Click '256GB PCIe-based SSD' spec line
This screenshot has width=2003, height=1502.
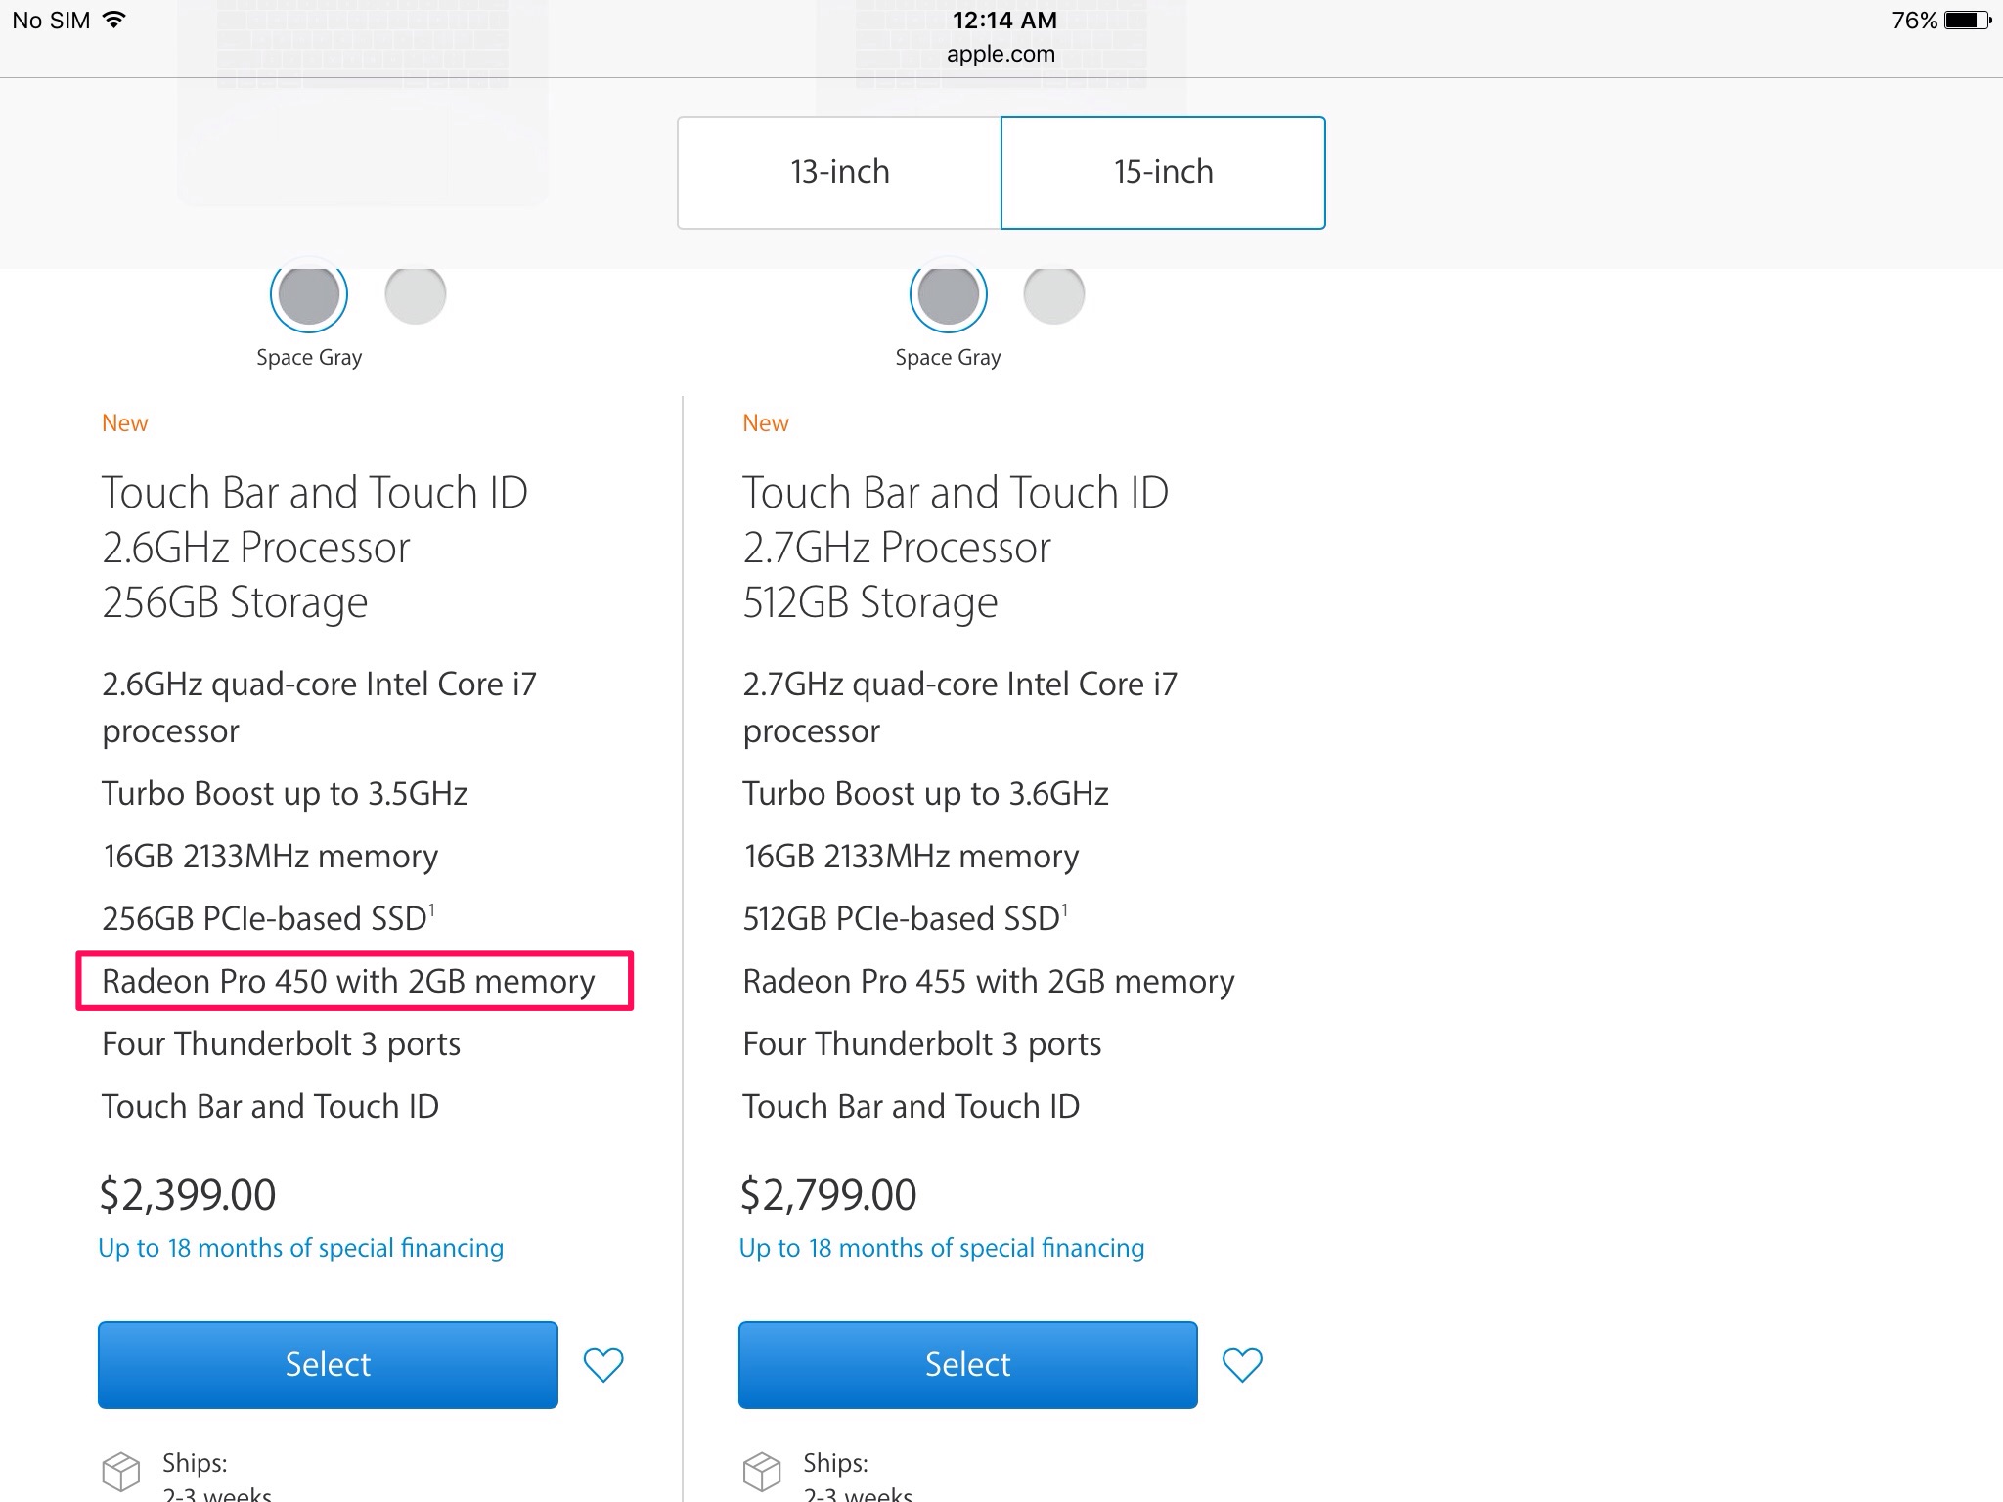click(268, 918)
